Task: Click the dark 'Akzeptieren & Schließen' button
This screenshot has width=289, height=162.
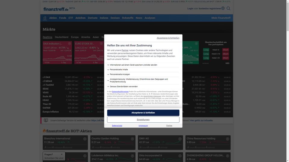Action: [x=143, y=113]
